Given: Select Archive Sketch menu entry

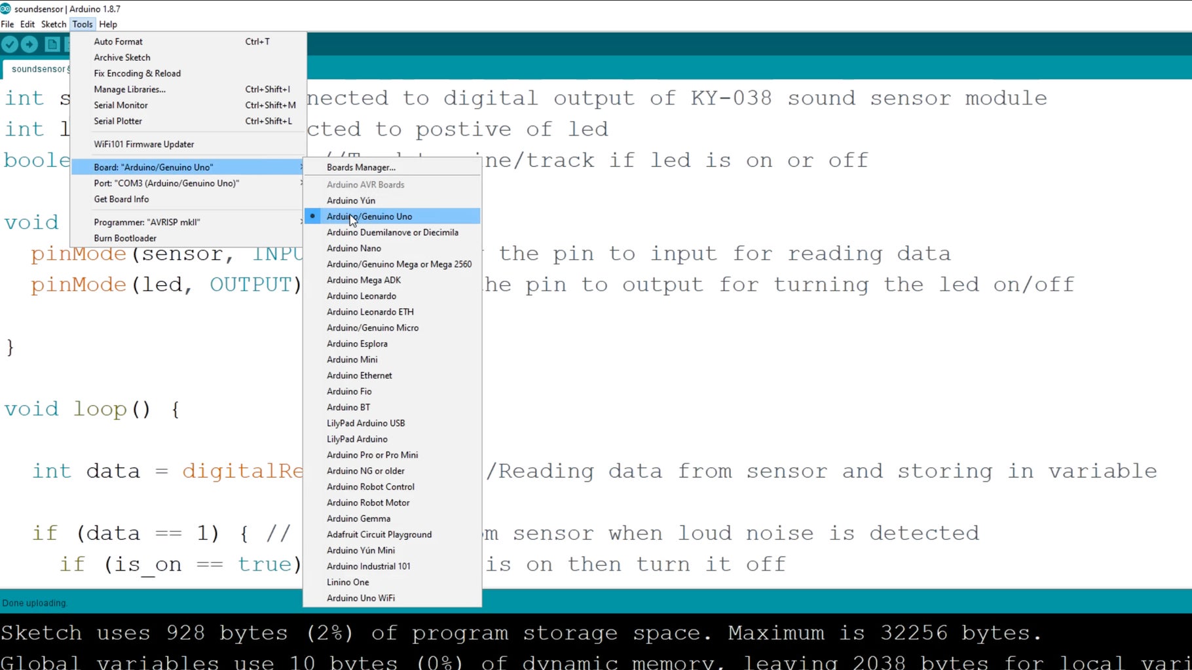Looking at the screenshot, I should coord(189,58).
